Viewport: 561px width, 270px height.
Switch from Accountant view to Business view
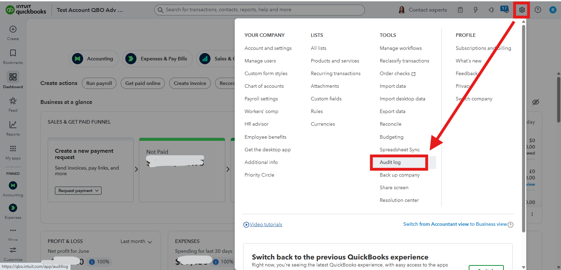[455, 224]
